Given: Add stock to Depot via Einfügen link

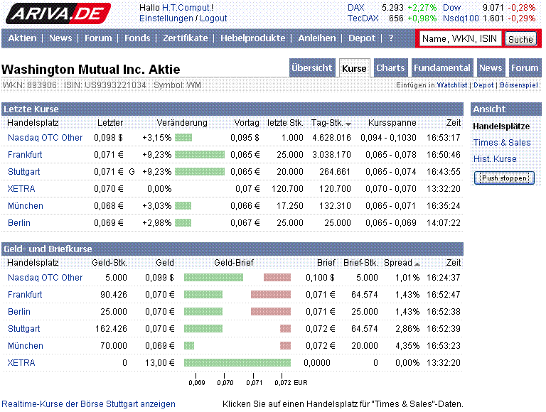Looking at the screenshot, I should [x=483, y=85].
